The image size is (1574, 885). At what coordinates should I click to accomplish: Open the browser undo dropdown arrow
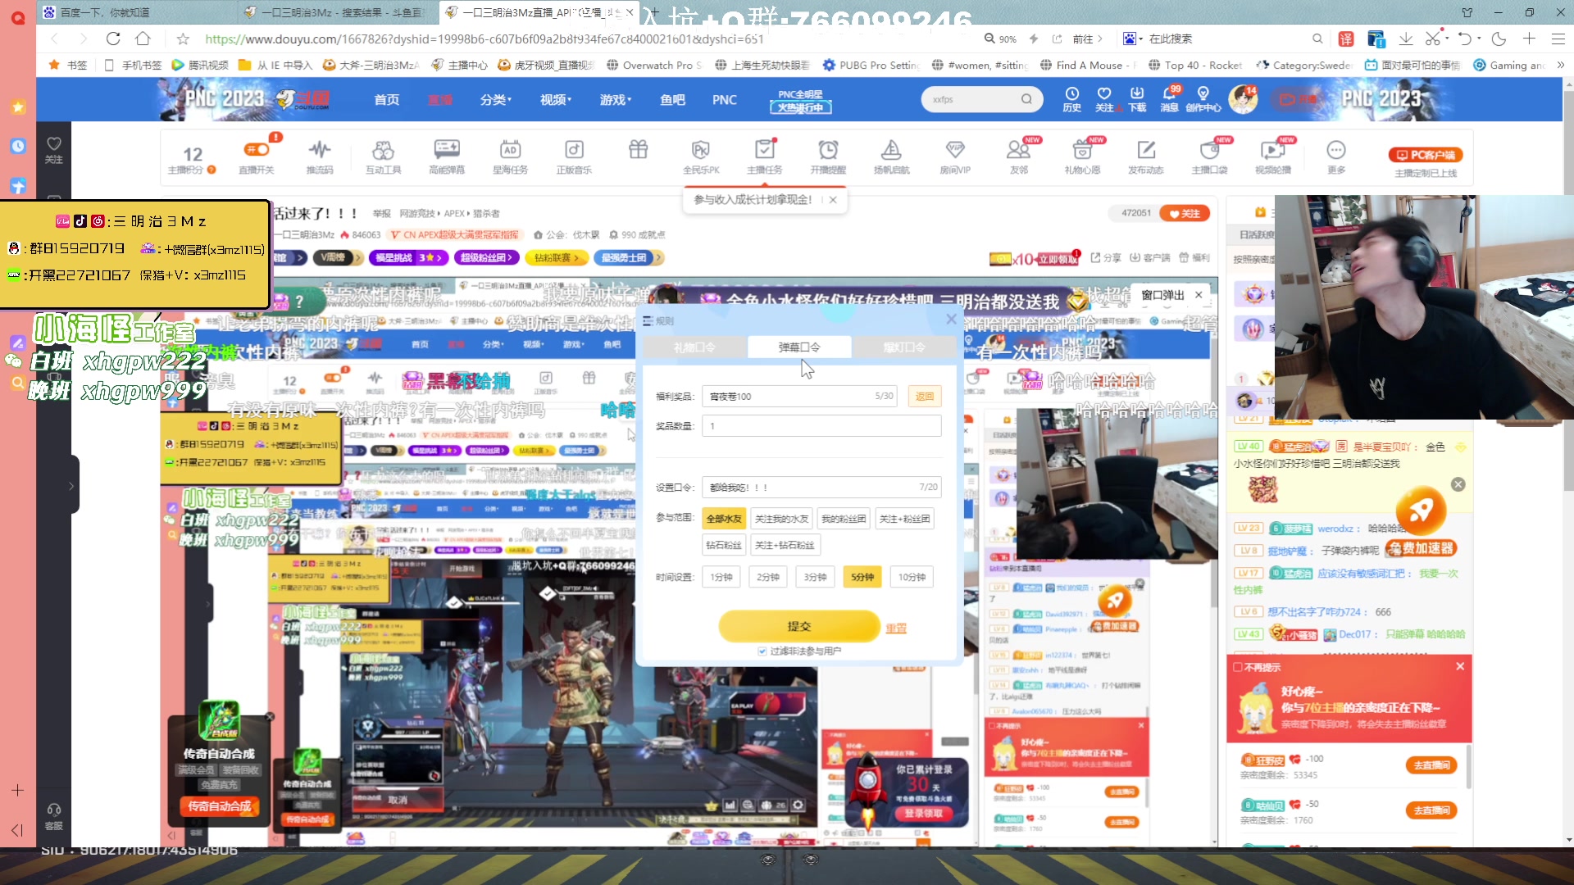[x=1477, y=39]
